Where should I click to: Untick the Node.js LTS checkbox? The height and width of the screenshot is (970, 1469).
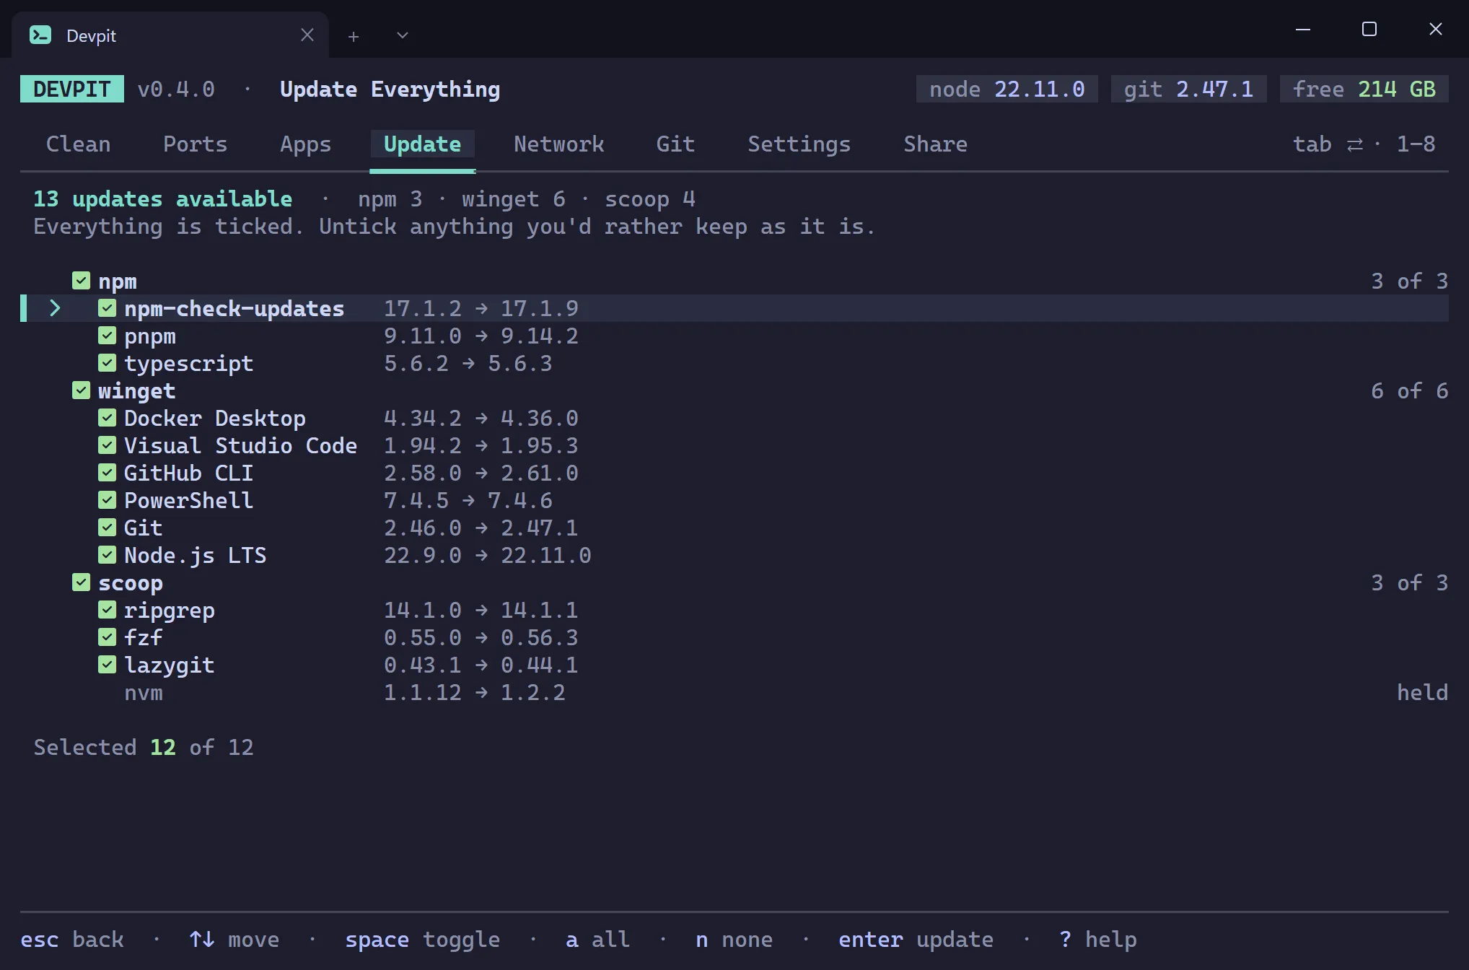click(x=107, y=555)
